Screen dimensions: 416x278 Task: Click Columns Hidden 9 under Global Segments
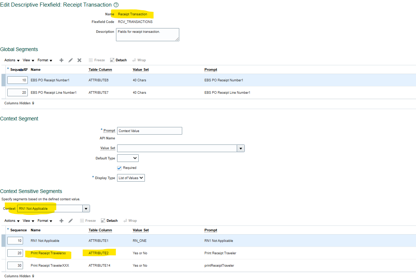19,103
